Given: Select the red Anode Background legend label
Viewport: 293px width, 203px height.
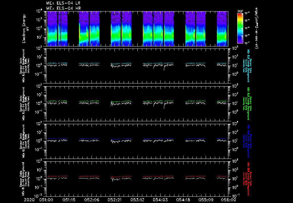Looking at the screenshot, I should pyautogui.click(x=247, y=179).
